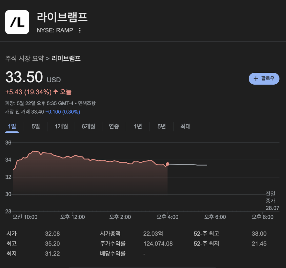Click the 최저 value 31.22

click(x=52, y=254)
